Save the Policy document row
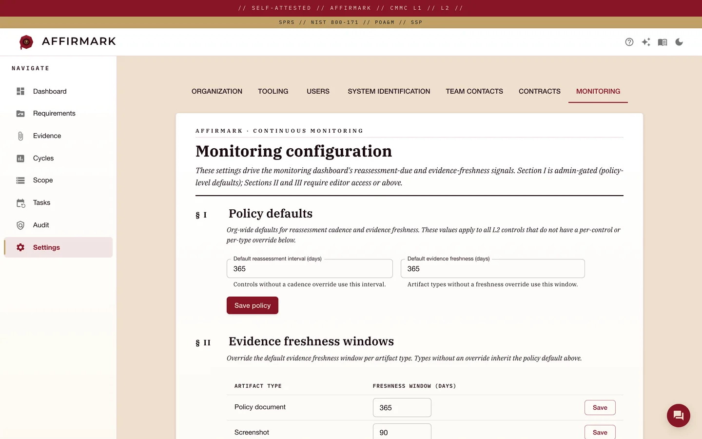The width and height of the screenshot is (702, 439). 600,408
